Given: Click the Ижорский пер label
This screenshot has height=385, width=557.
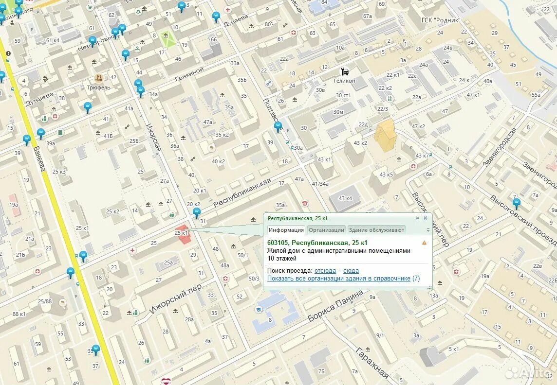Looking at the screenshot, I should point(175,298).
